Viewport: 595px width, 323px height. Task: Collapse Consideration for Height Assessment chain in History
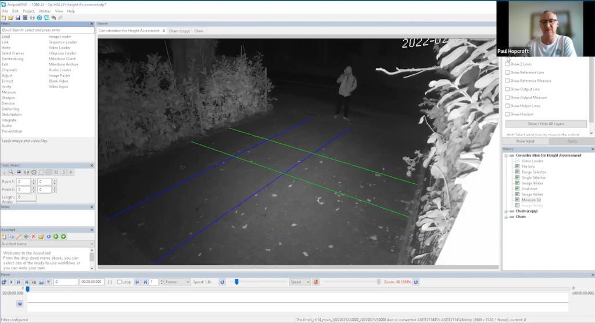point(506,155)
